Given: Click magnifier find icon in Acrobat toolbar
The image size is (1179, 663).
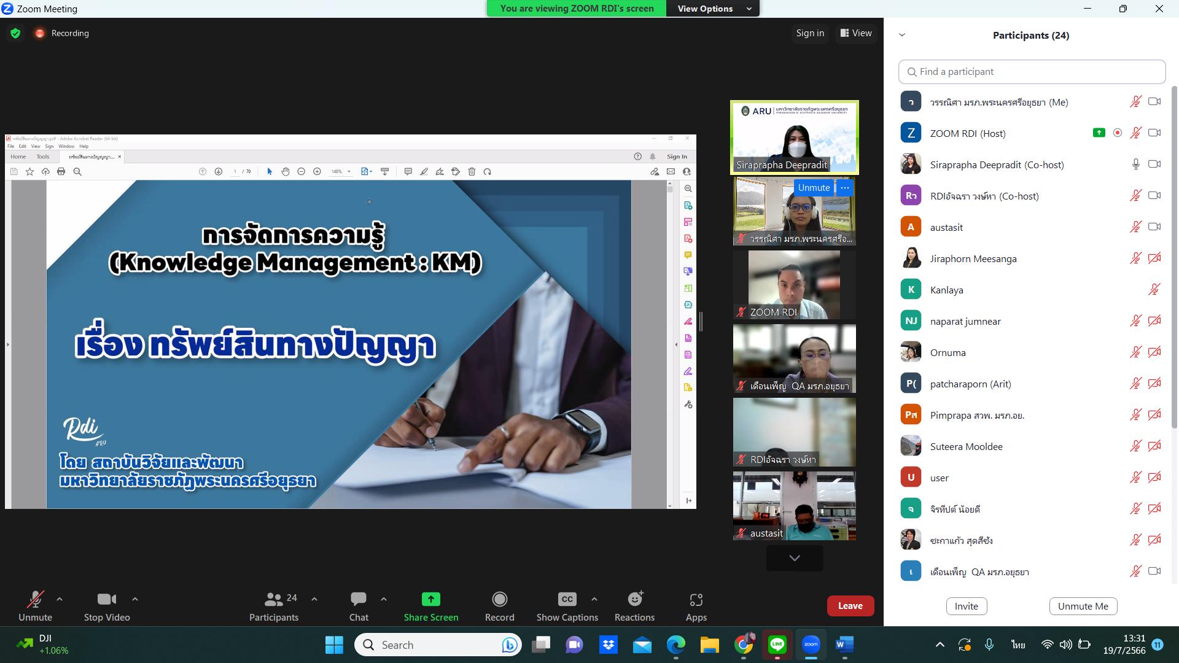Looking at the screenshot, I should tap(77, 172).
